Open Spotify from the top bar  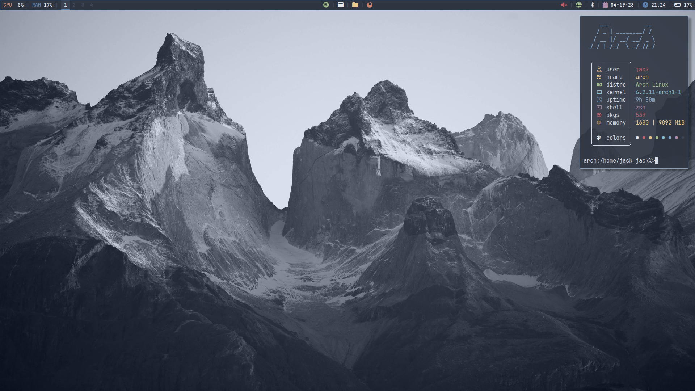click(326, 5)
